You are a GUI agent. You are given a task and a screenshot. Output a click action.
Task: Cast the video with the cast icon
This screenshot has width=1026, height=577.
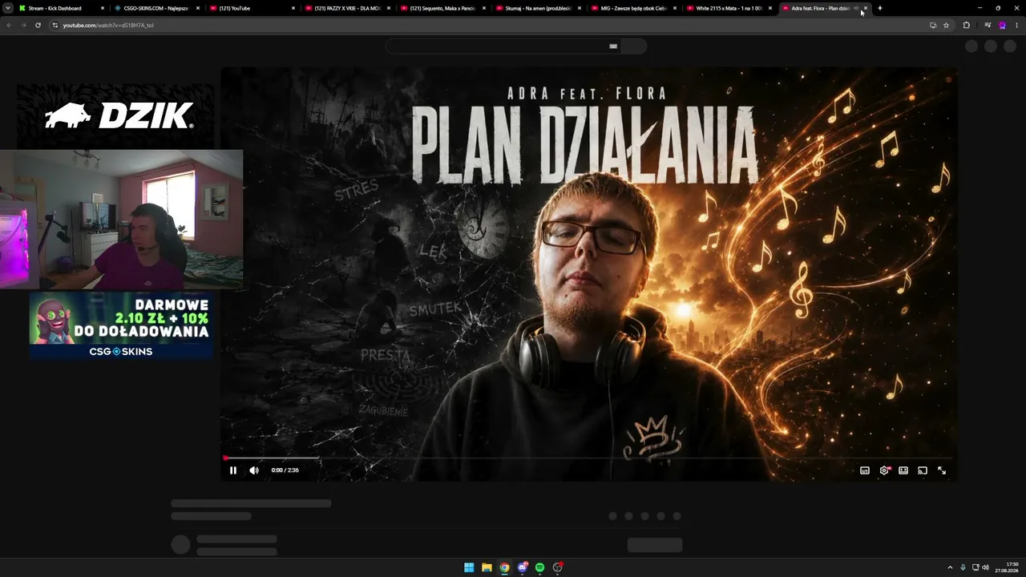(x=923, y=470)
